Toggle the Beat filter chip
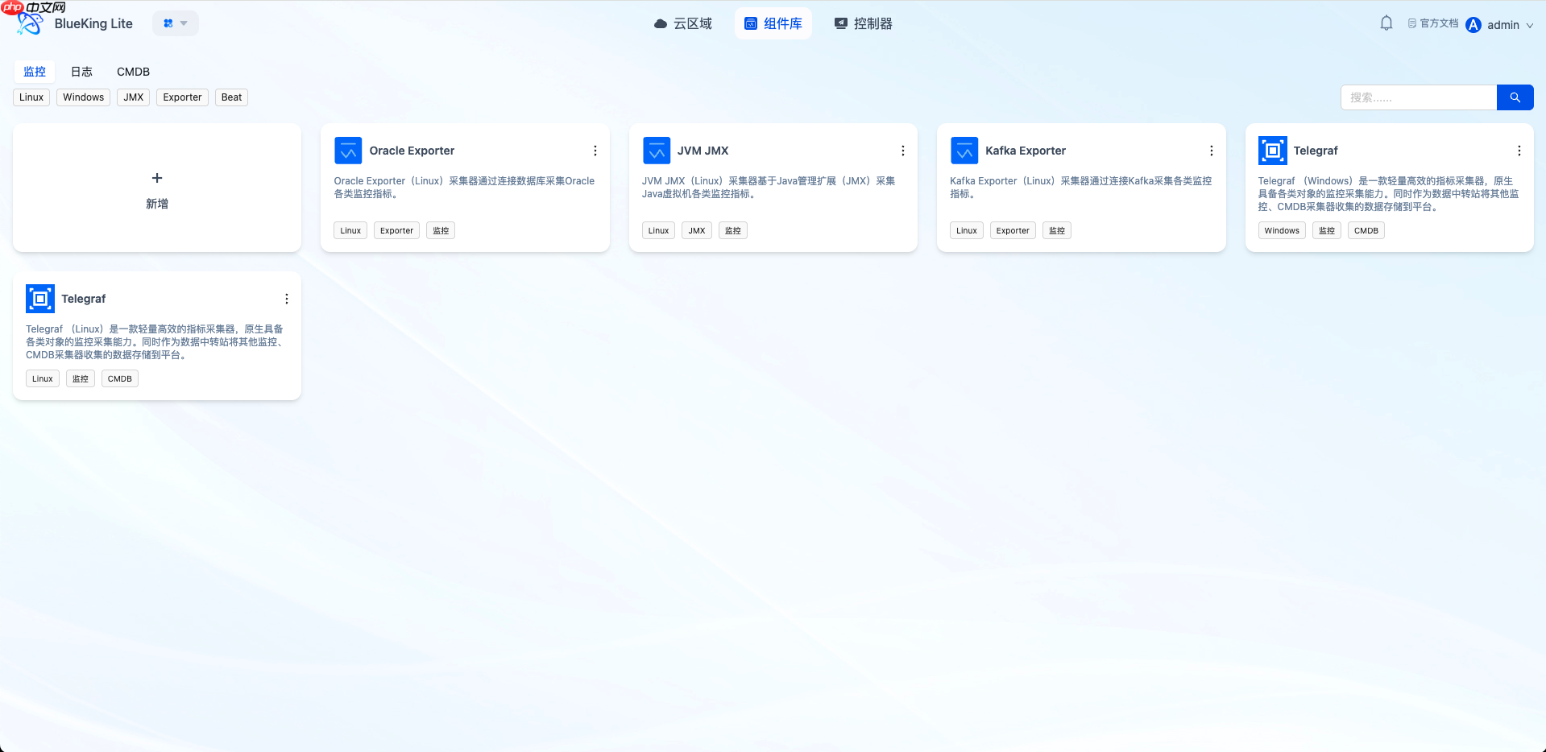The height and width of the screenshot is (752, 1546). (230, 97)
